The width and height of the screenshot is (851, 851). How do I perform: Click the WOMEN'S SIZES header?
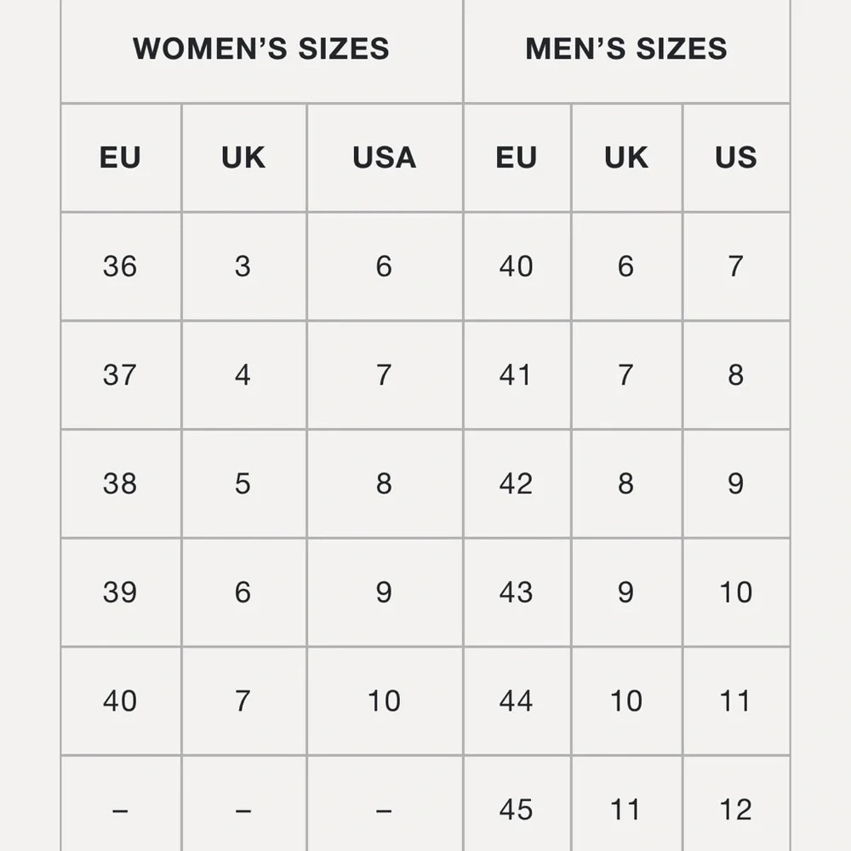point(261,49)
